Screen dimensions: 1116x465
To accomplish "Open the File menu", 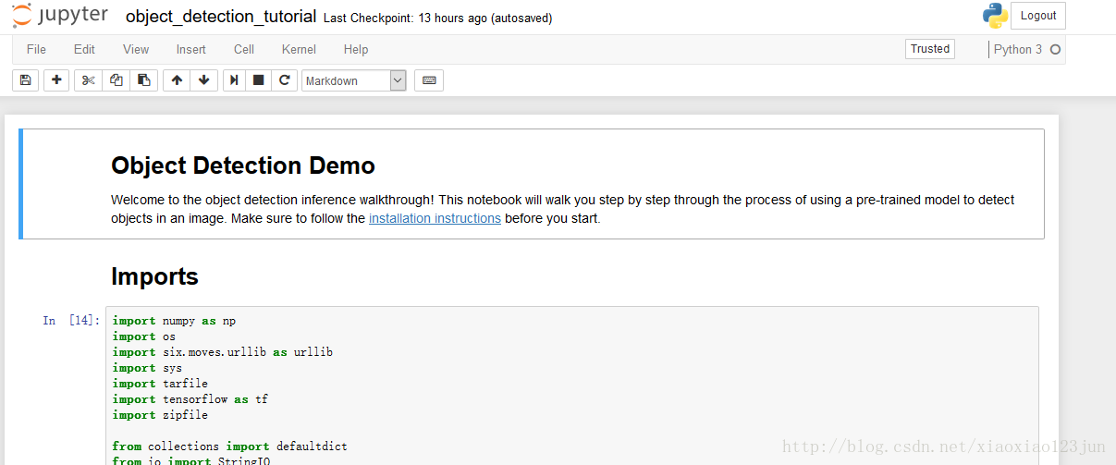I will 36,50.
